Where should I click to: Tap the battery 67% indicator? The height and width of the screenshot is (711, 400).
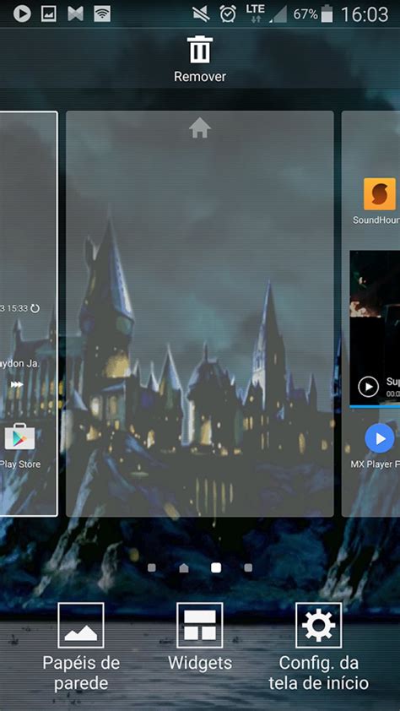point(313,14)
